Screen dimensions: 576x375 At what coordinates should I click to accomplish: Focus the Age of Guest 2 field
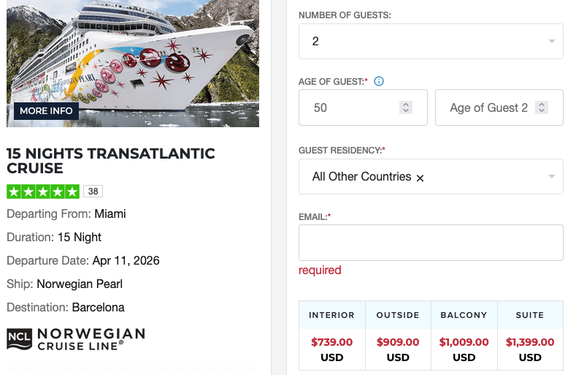click(x=488, y=107)
